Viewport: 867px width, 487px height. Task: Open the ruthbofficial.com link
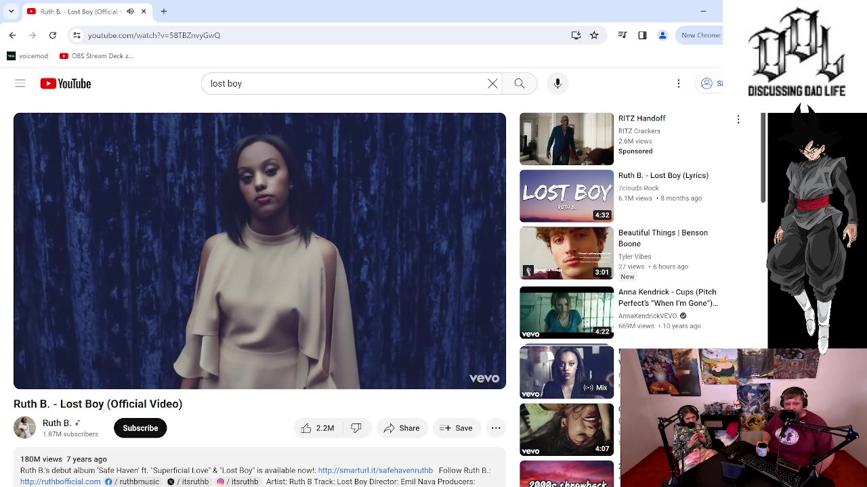[x=60, y=482]
